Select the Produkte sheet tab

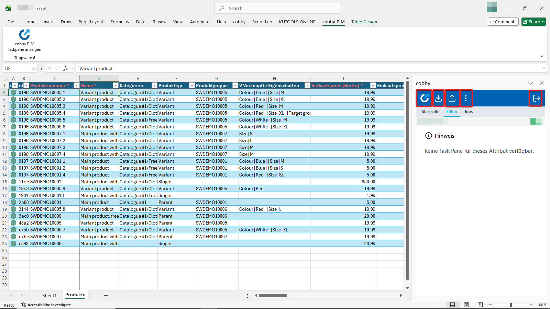point(75,295)
